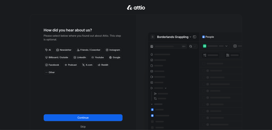Open the notes document icon in sidebar

coord(152,66)
